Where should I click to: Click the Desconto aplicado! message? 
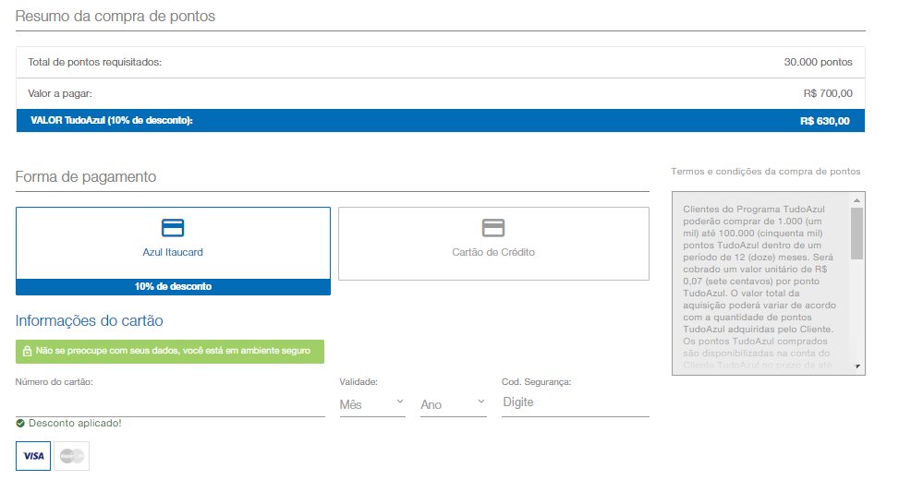point(75,423)
